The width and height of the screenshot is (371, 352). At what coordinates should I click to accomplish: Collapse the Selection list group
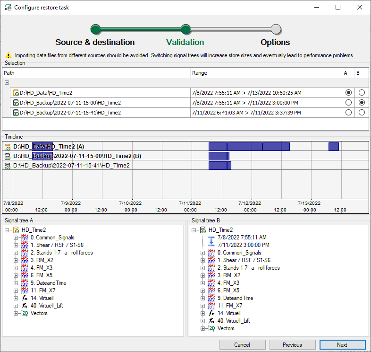tap(7, 83)
